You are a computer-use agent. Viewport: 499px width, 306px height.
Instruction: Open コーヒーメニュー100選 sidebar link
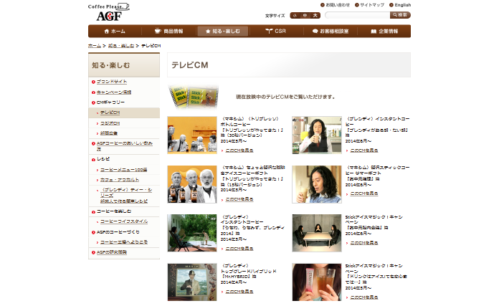[x=124, y=170]
